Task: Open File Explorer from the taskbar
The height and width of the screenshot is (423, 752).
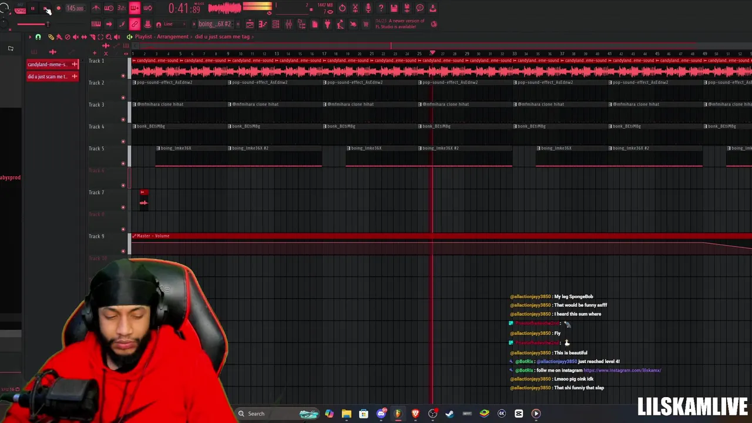Action: click(x=346, y=414)
